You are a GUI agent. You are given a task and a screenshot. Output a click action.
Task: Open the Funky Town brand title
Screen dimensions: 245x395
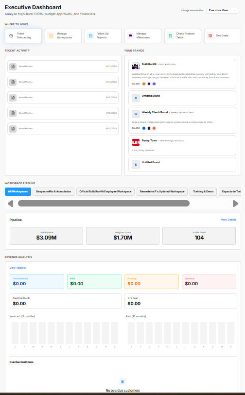click(x=149, y=140)
